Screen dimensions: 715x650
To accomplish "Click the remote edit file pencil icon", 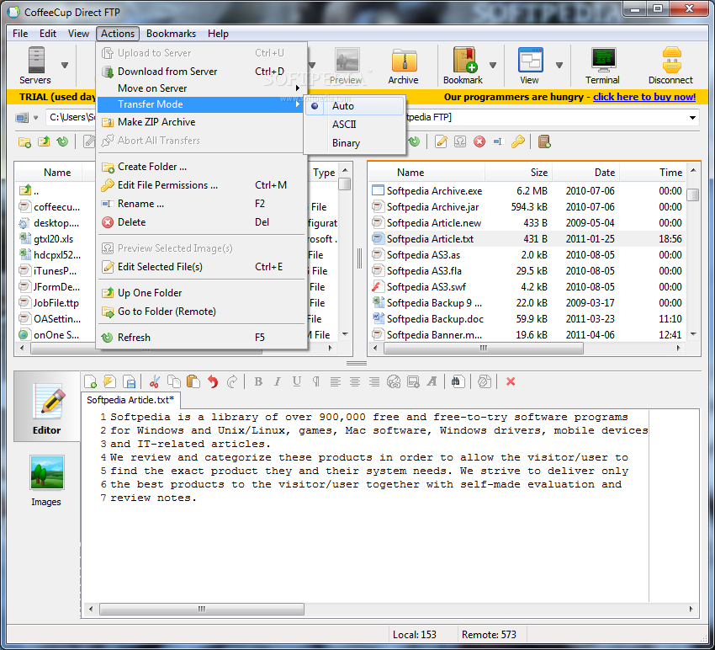I will point(441,142).
